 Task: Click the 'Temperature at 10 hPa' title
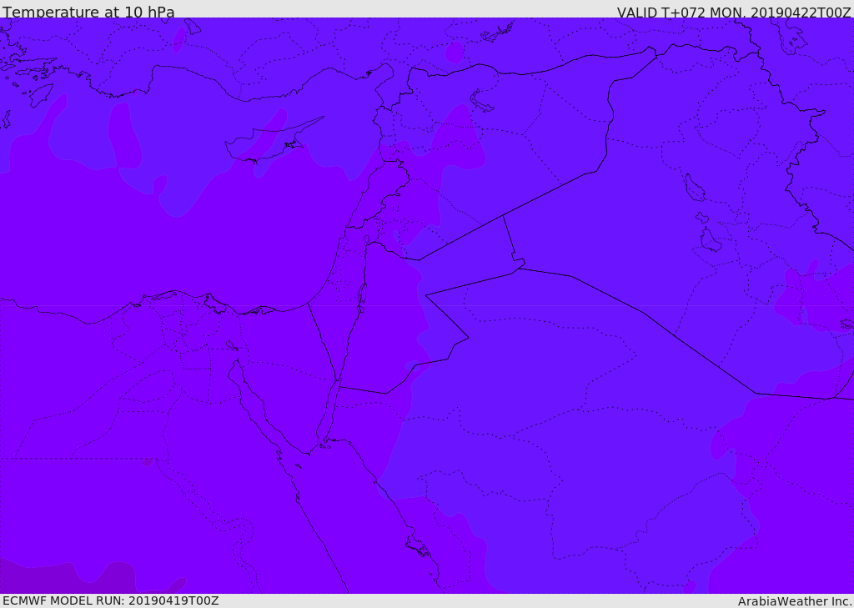(x=88, y=12)
